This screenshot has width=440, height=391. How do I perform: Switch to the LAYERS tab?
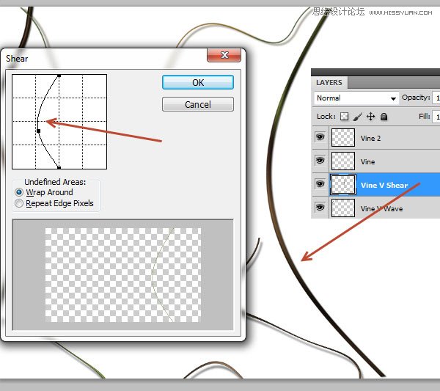pyautogui.click(x=329, y=82)
